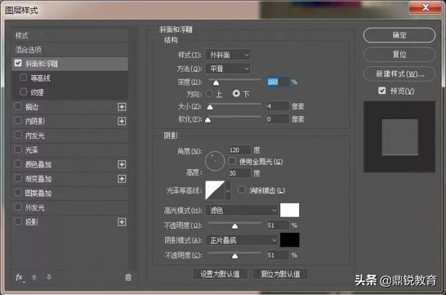Select 混合选项 in the left list
The image size is (446, 295).
pos(70,50)
